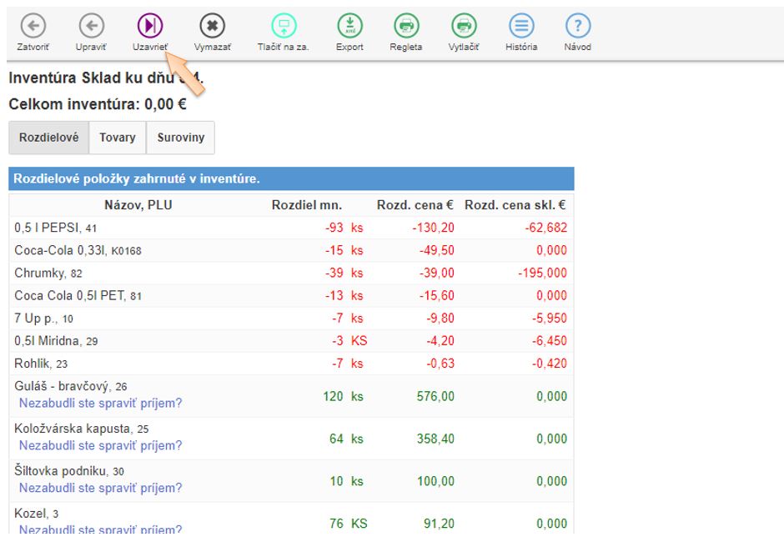Select the Suroviny tab
The height and width of the screenshot is (547, 784).
pos(180,138)
